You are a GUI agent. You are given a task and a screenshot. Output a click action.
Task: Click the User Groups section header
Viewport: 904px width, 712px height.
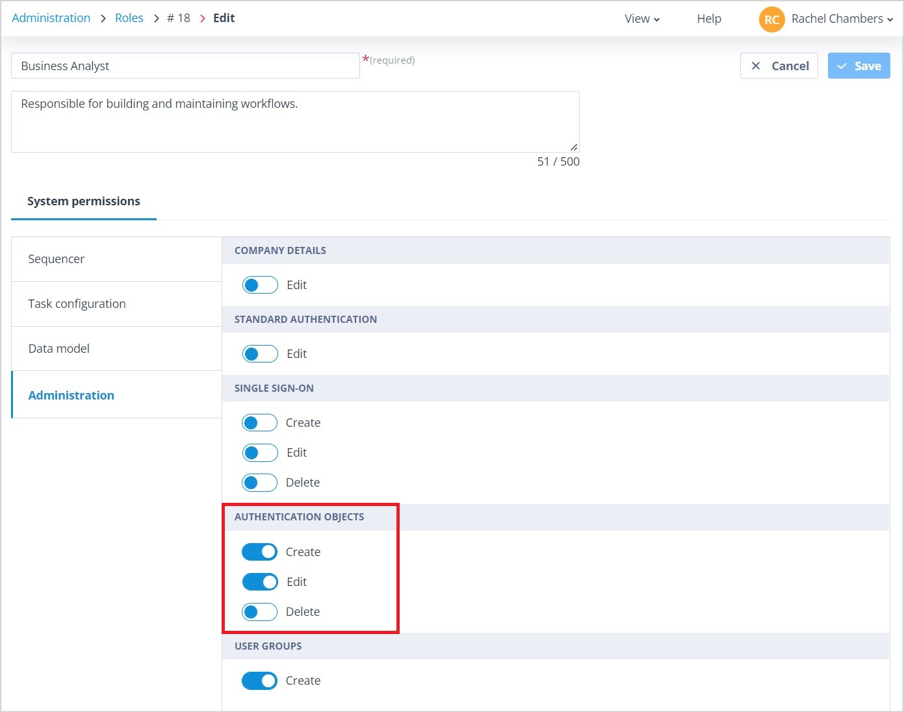[x=556, y=646]
